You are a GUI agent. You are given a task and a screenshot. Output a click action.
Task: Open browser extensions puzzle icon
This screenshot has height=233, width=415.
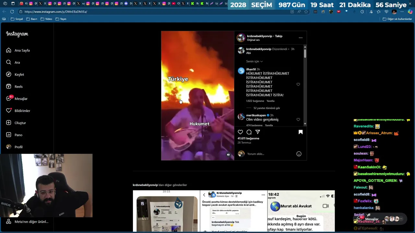(362, 12)
